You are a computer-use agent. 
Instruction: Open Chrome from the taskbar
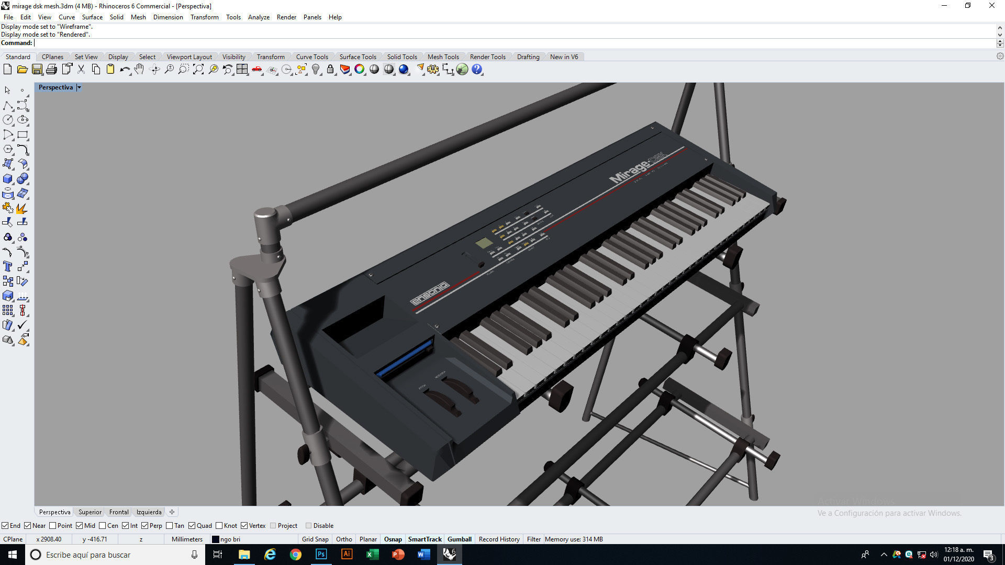click(295, 555)
